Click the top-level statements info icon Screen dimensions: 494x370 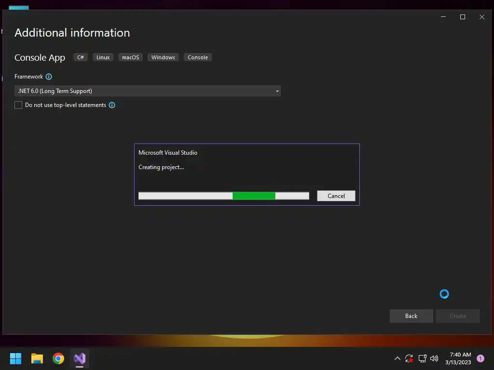[x=112, y=105]
